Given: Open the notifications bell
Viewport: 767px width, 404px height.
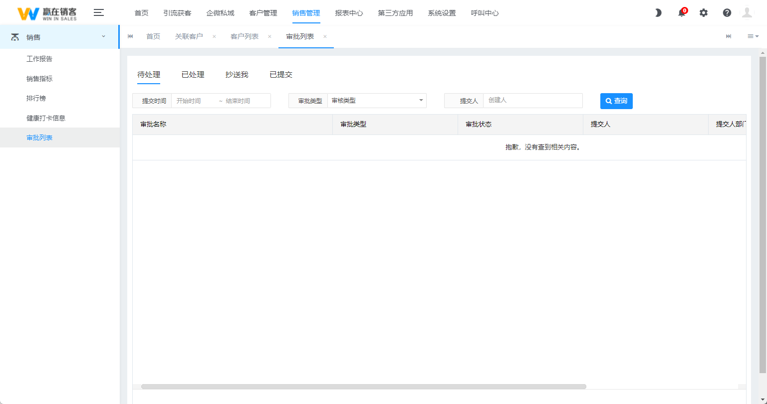Looking at the screenshot, I should coord(682,13).
